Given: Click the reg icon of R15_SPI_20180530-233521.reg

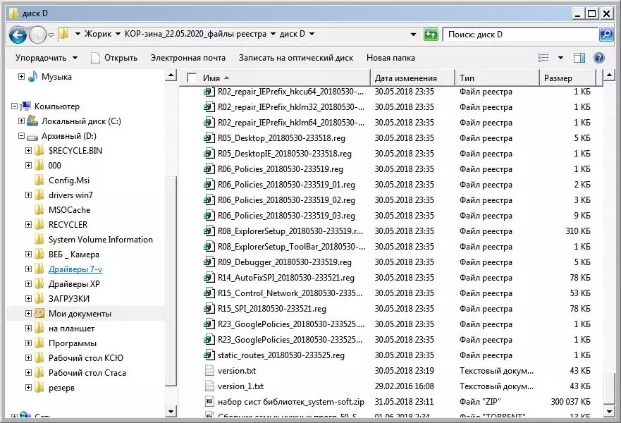Looking at the screenshot, I should 209,309.
